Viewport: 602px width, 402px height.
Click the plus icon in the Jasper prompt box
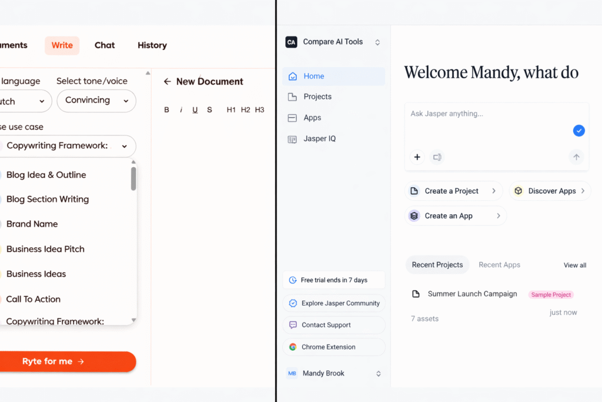coord(417,157)
